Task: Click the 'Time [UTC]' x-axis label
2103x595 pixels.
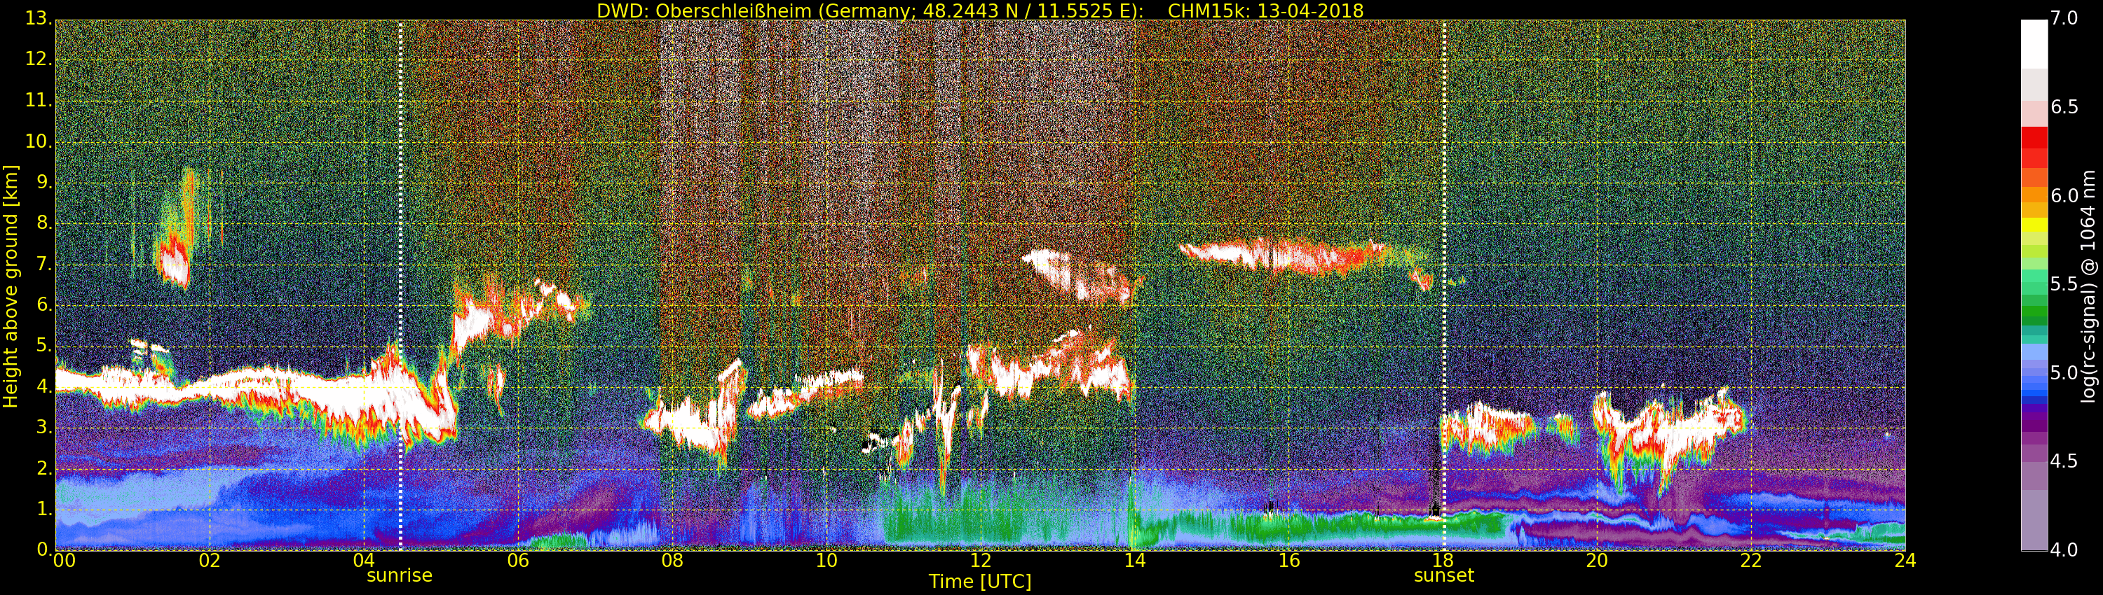Action: 980,582
